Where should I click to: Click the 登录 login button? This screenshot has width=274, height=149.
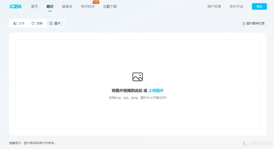[x=259, y=6]
